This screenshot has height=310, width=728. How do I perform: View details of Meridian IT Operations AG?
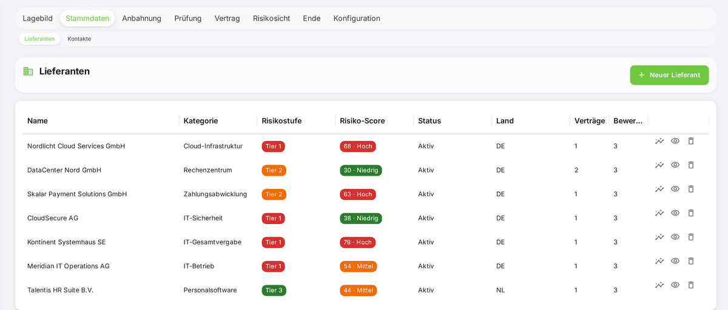675,261
